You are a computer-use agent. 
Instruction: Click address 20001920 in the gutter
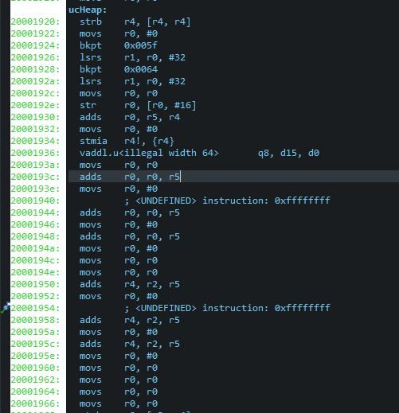click(35, 21)
